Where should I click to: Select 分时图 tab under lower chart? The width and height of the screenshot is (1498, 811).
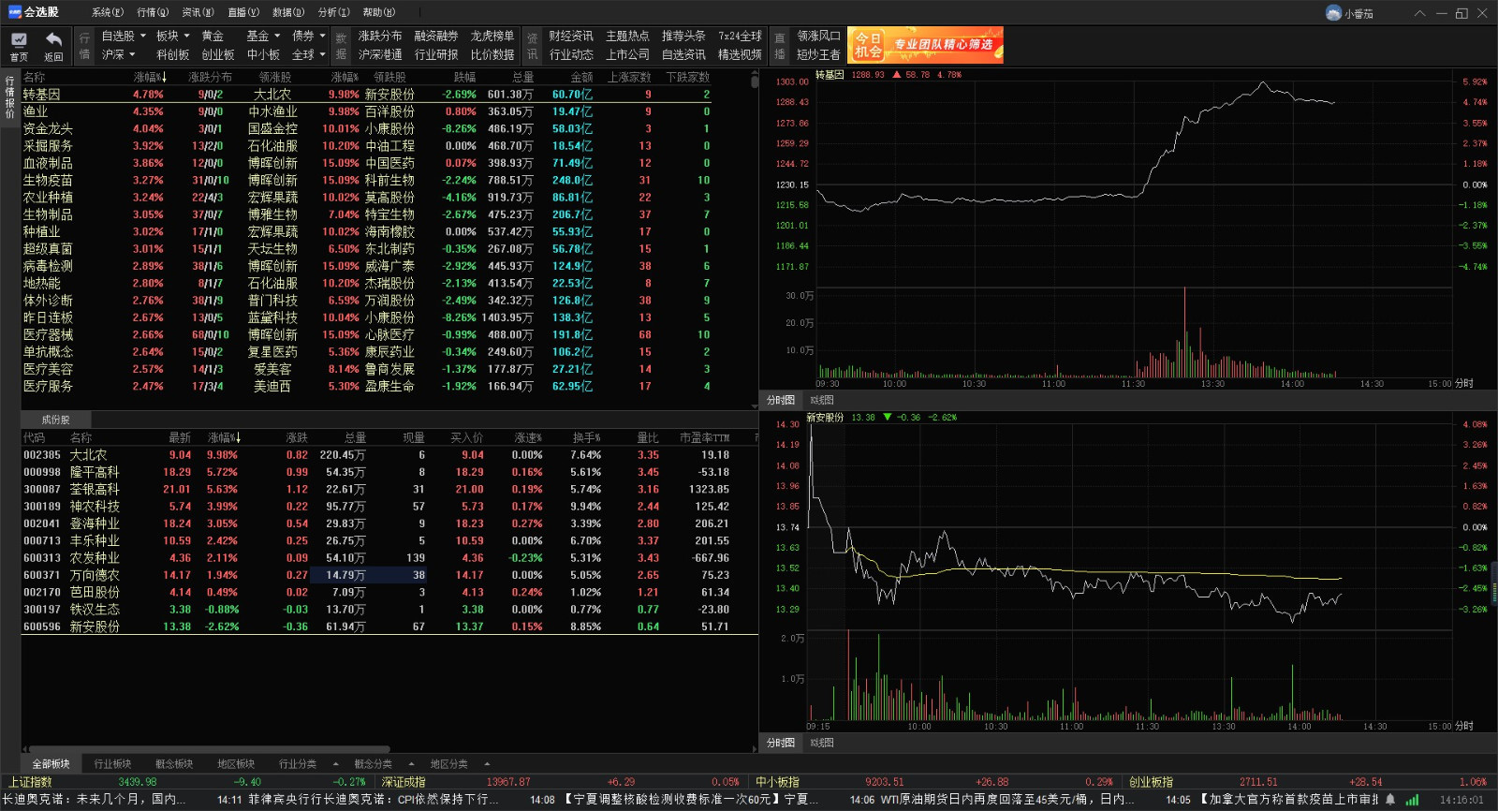tap(781, 743)
